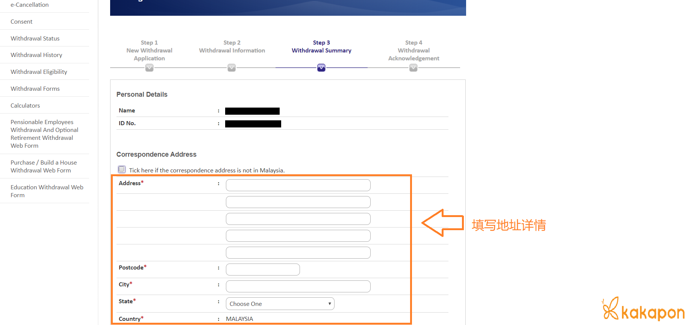Tick the correspondence address not in Malaysia checkbox
Image resolution: width=689 pixels, height=325 pixels.
122,169
